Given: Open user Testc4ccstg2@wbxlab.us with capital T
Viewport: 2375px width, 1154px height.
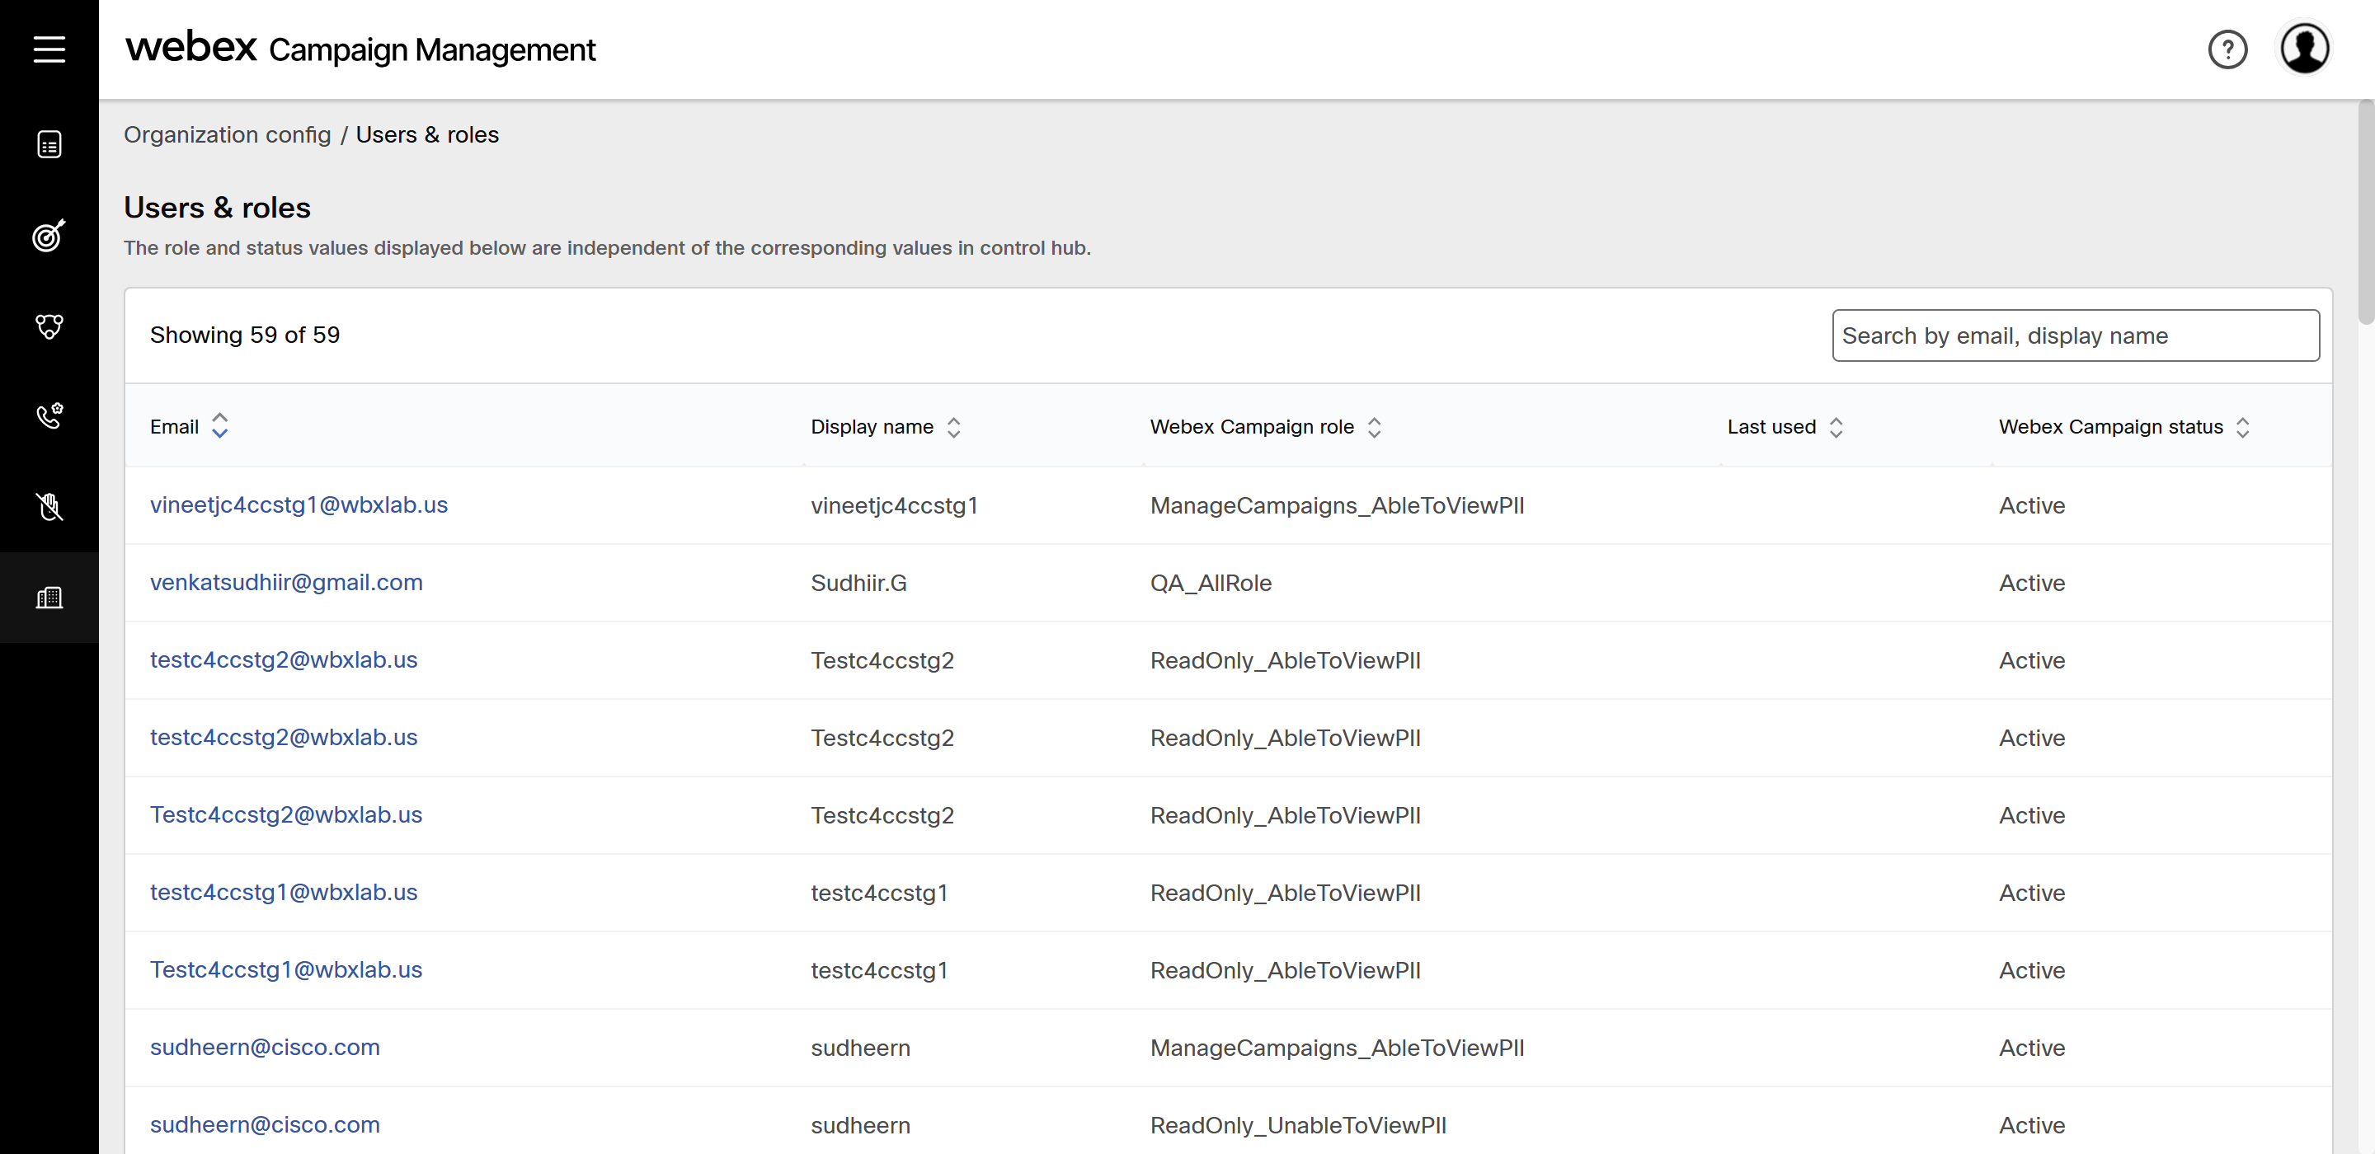Looking at the screenshot, I should coord(286,814).
